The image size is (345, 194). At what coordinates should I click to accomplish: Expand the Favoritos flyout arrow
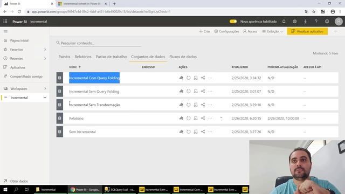(x=45, y=50)
